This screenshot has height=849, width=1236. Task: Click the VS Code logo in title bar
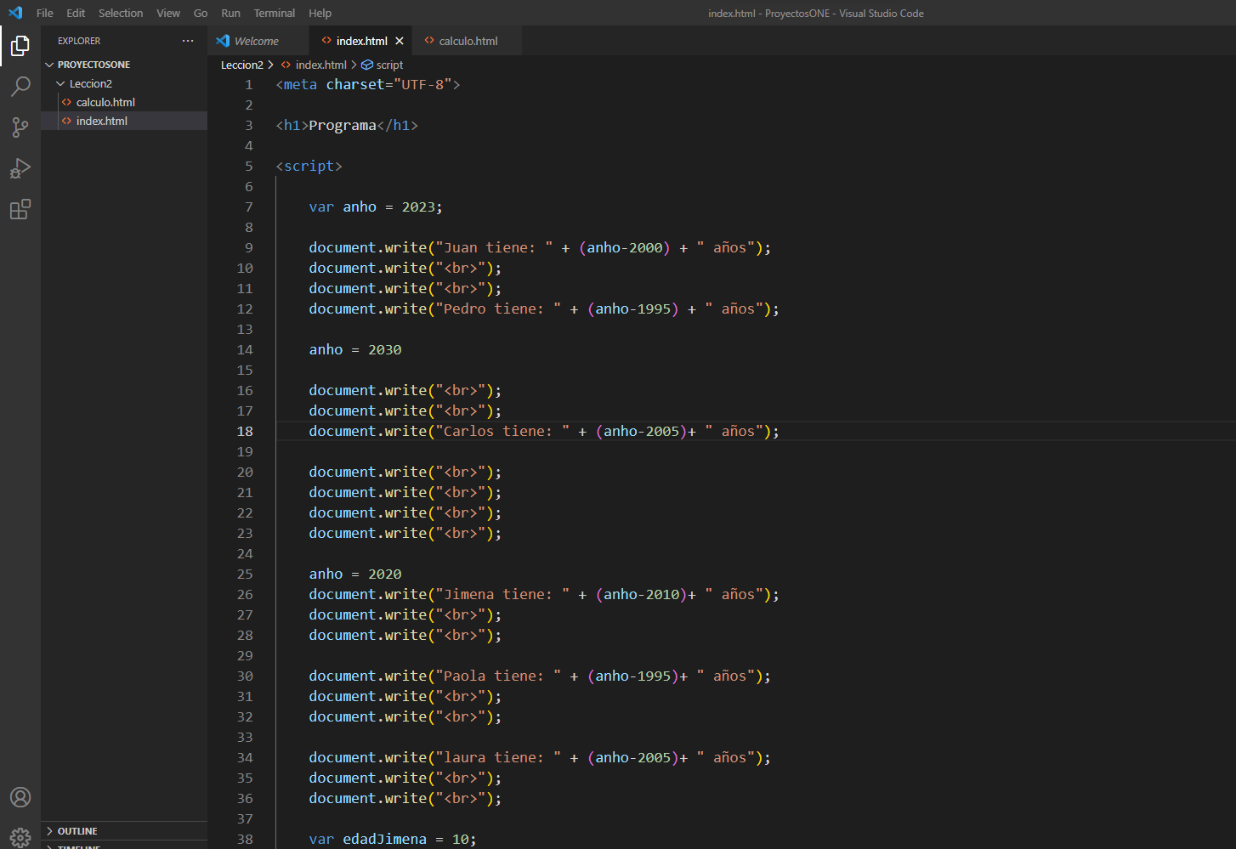coord(15,13)
